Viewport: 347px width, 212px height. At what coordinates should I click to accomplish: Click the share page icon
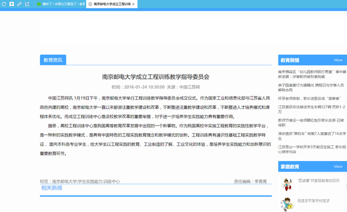pos(27,4)
